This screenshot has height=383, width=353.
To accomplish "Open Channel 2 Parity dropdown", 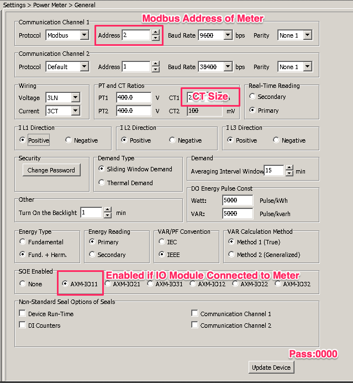I will (x=295, y=67).
